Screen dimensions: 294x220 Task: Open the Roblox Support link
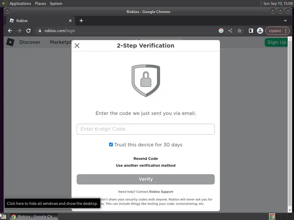click(161, 192)
